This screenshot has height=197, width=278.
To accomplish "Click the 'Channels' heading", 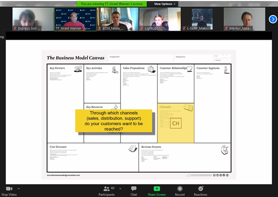I will tap(165, 107).
